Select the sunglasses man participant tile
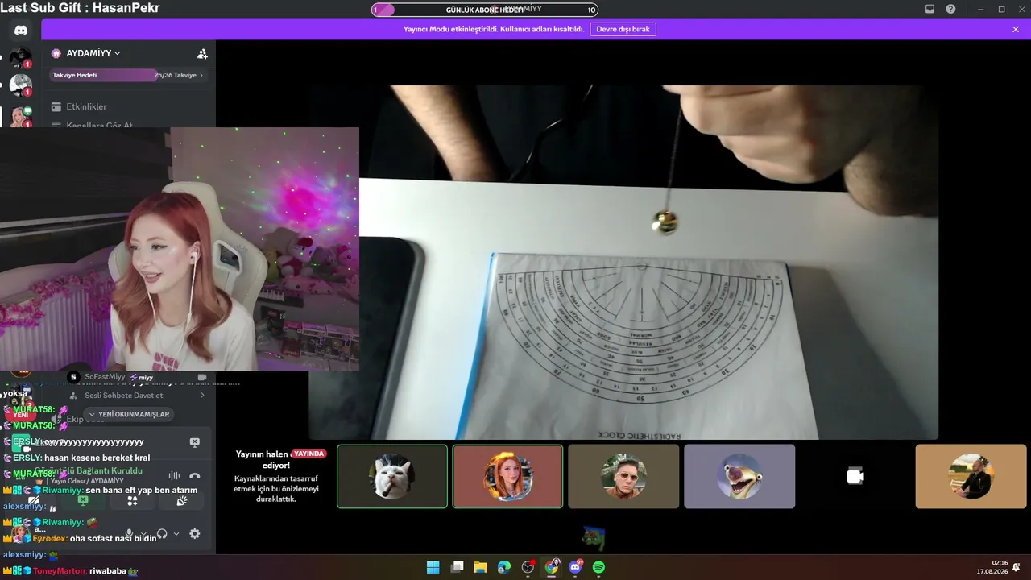1031x580 pixels. [623, 476]
